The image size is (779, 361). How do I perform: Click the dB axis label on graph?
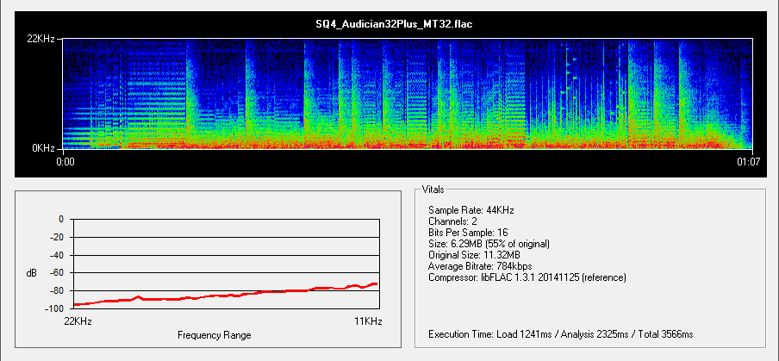(x=32, y=273)
